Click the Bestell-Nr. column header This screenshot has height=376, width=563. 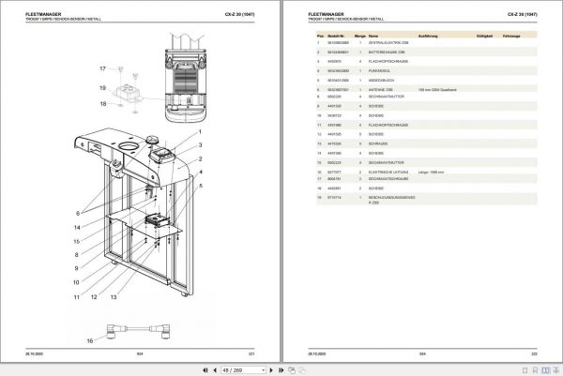(x=336, y=36)
